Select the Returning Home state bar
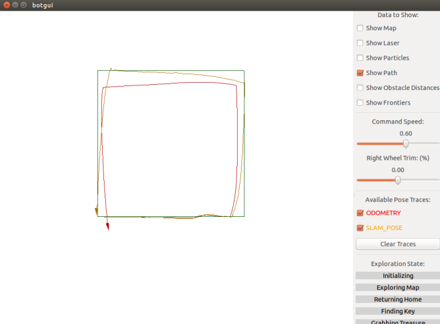The image size is (440, 324). (398, 300)
